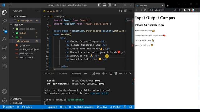Switch to the PROBLEMS panel tab
The width and height of the screenshot is (200, 112).
[50, 74]
